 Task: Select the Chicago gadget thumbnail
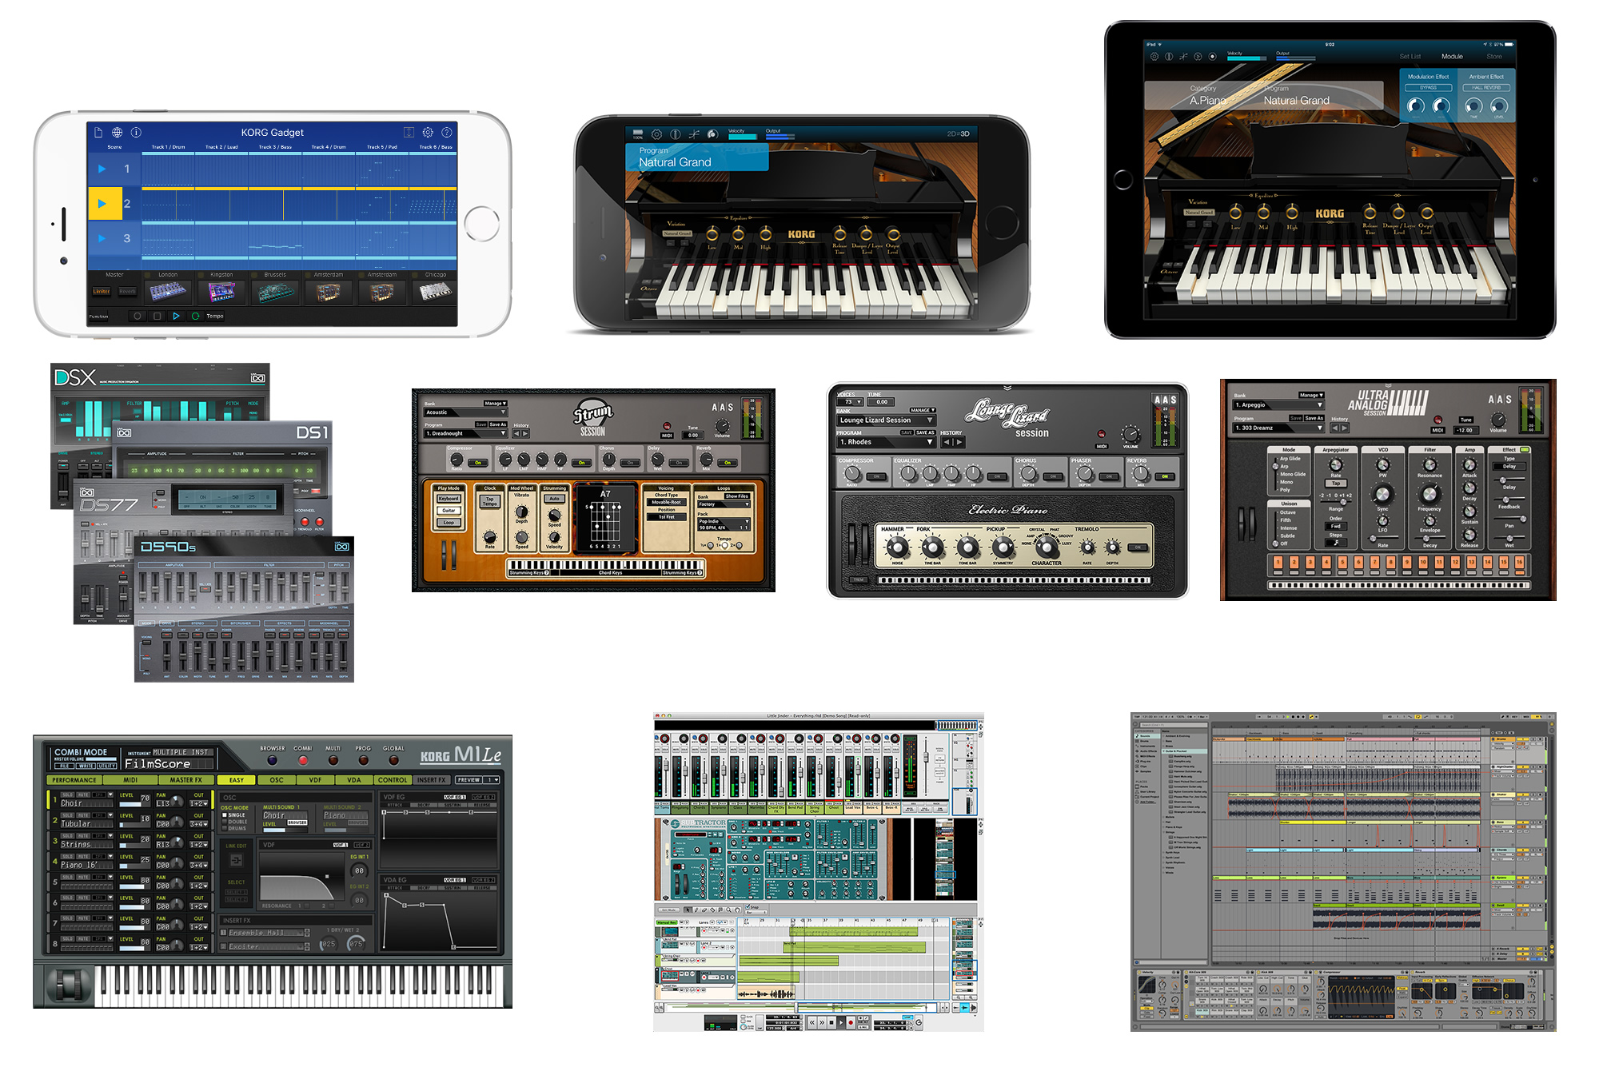(436, 292)
